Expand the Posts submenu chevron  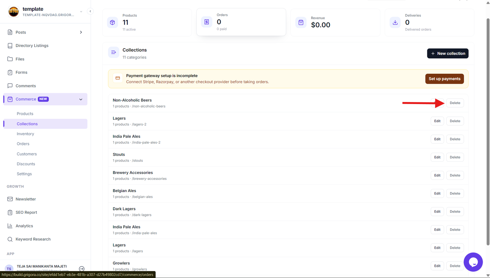pos(81,32)
